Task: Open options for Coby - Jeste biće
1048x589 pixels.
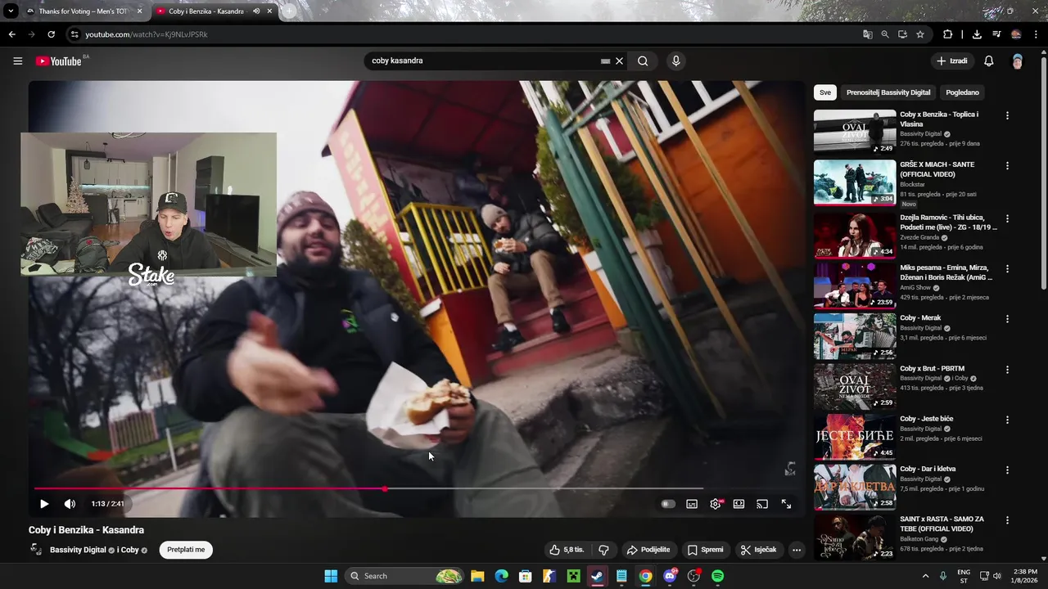Action: [x=1007, y=420]
